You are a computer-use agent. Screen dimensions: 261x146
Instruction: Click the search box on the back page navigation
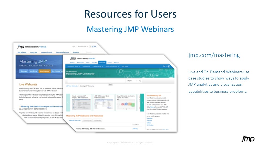(95, 52)
